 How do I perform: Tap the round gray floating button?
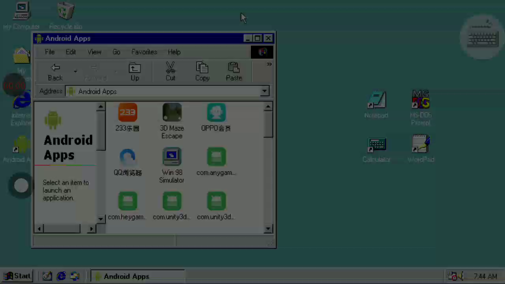(x=21, y=185)
